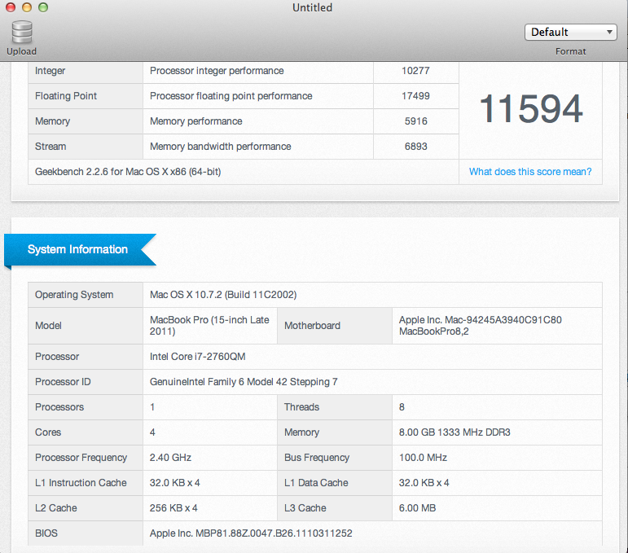
Task: Click the L2 Cache label
Action: pyautogui.click(x=56, y=508)
